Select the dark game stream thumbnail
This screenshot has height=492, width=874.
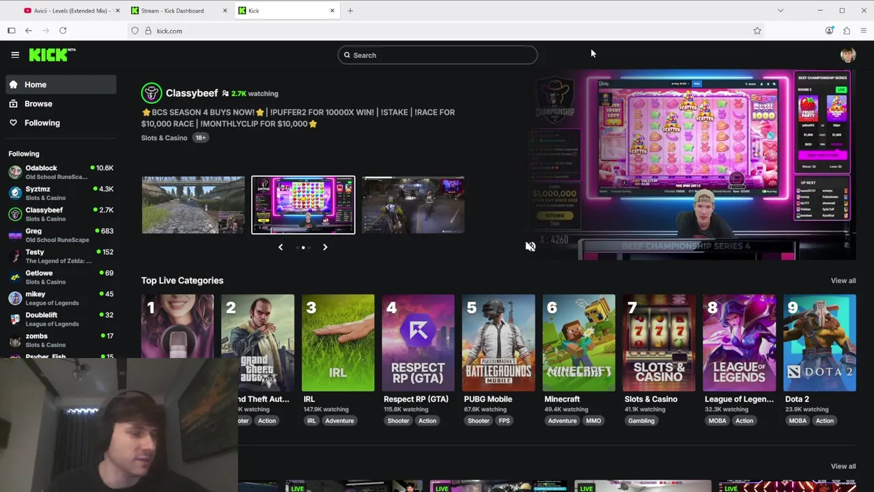click(413, 205)
